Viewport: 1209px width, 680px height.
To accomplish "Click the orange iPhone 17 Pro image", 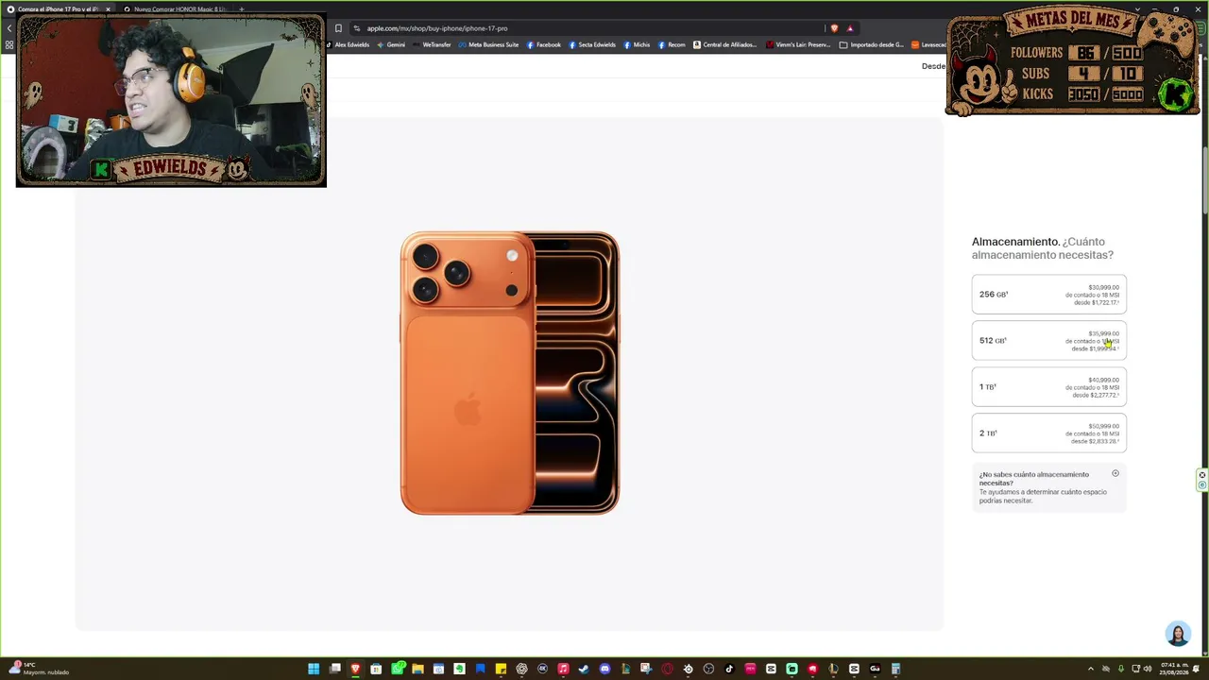I will [510, 373].
